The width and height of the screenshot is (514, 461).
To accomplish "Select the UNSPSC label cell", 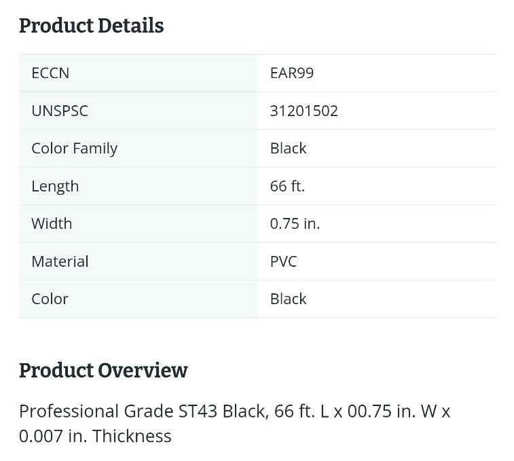I will click(x=138, y=111).
